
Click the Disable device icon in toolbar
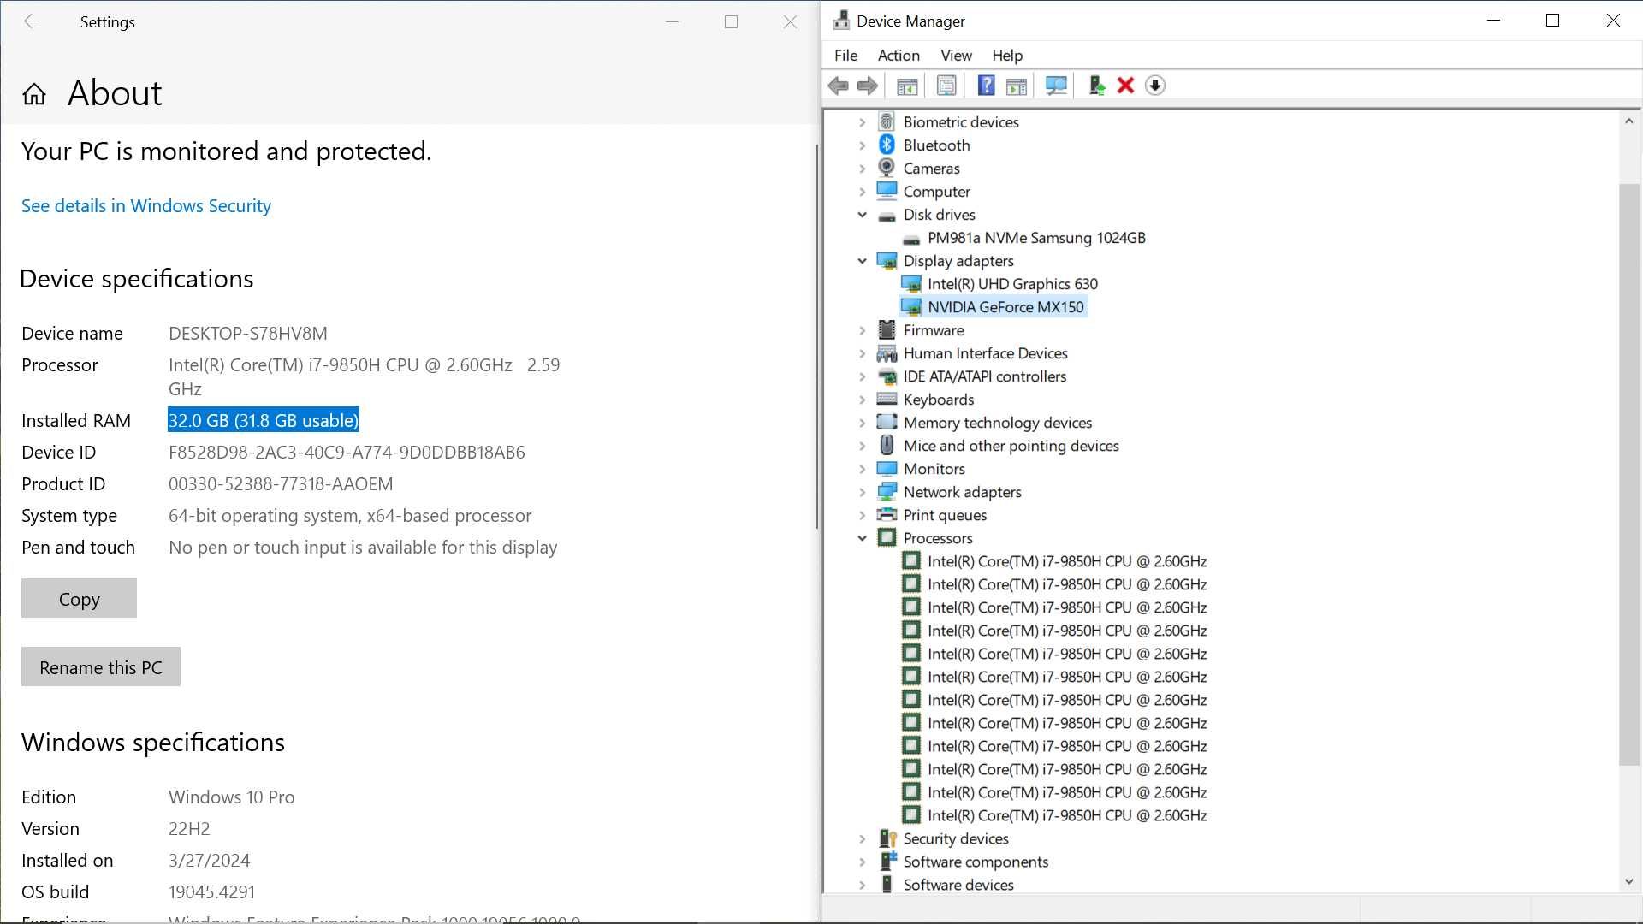pos(1154,86)
